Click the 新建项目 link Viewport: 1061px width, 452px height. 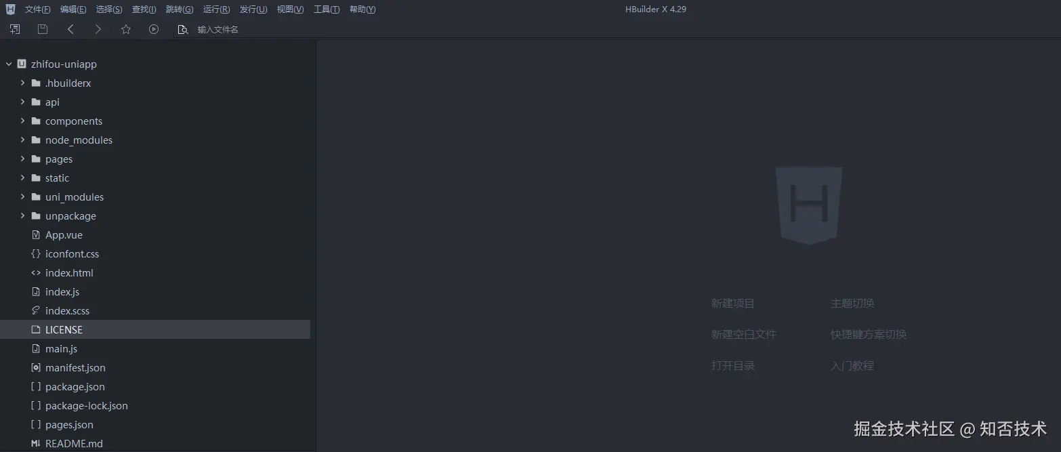tap(732, 303)
